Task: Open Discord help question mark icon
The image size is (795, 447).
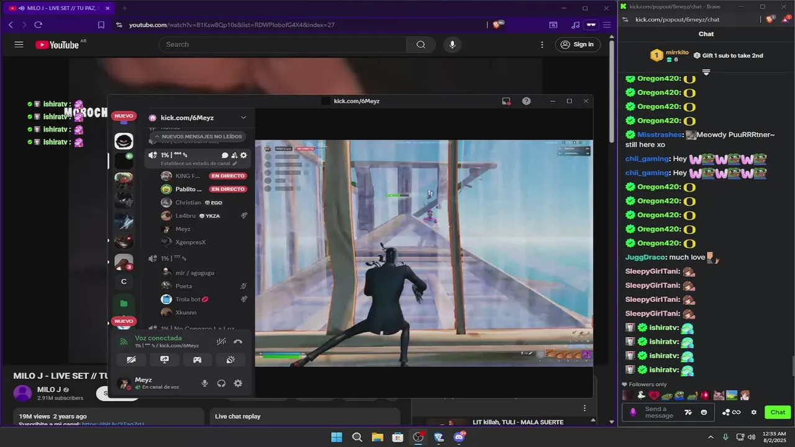Action: point(527,101)
